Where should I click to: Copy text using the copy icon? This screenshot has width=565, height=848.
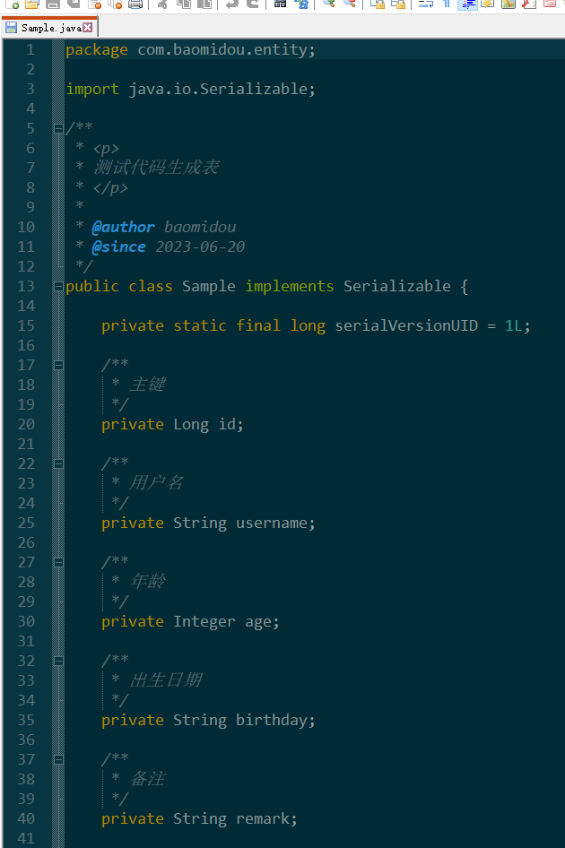(x=182, y=5)
